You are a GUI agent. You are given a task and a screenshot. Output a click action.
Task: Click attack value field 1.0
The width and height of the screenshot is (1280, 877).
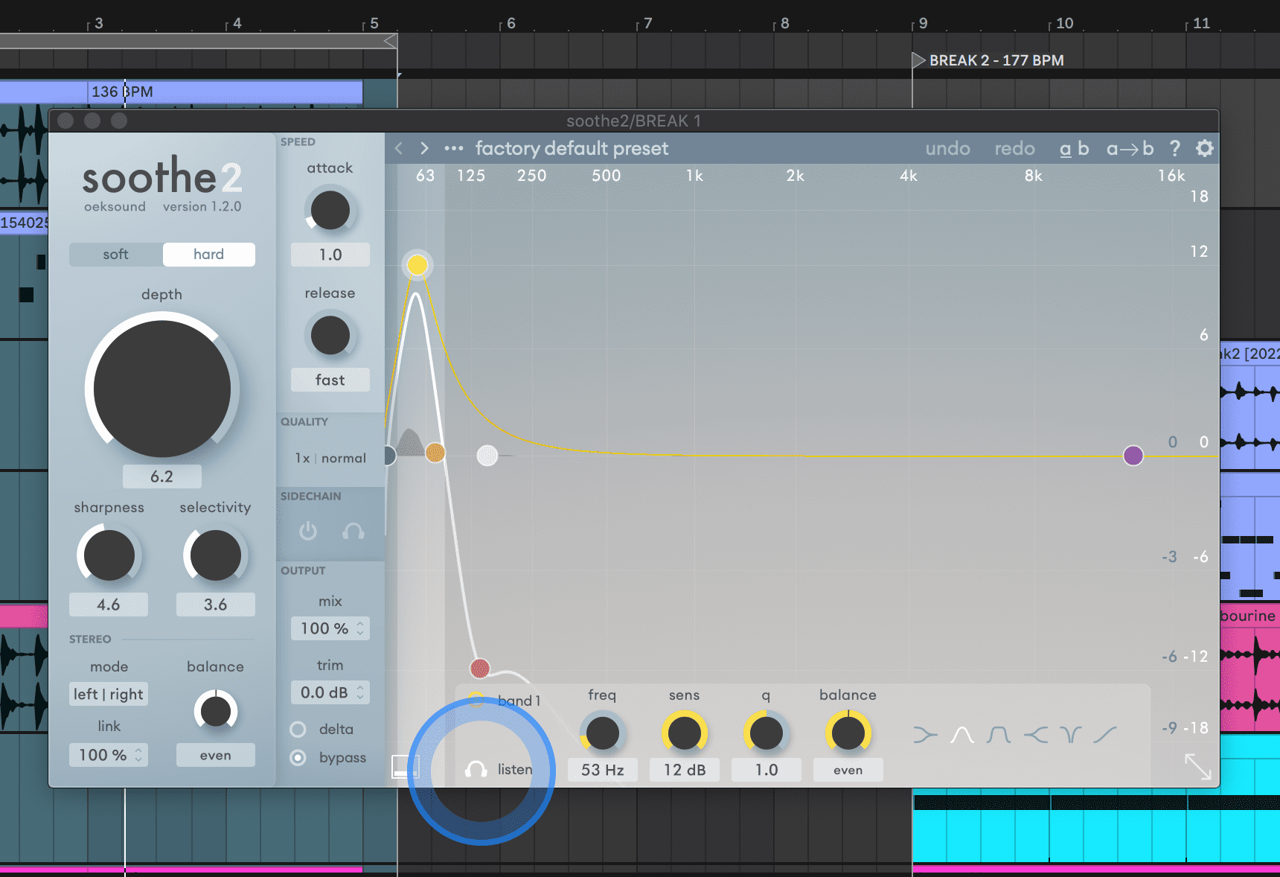click(330, 255)
